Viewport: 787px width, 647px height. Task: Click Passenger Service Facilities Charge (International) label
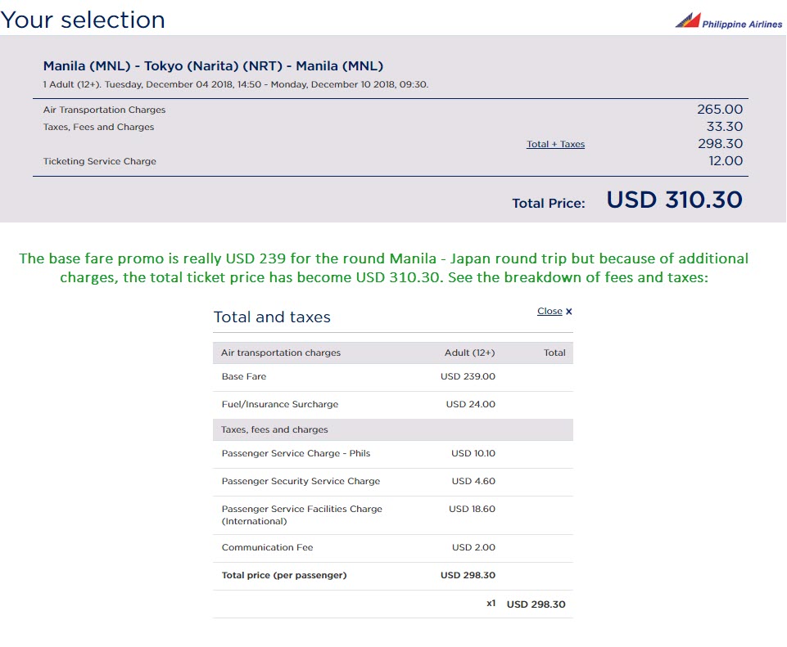[x=301, y=514]
